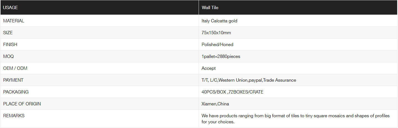Select the PAYMENT row label

pyautogui.click(x=13, y=80)
